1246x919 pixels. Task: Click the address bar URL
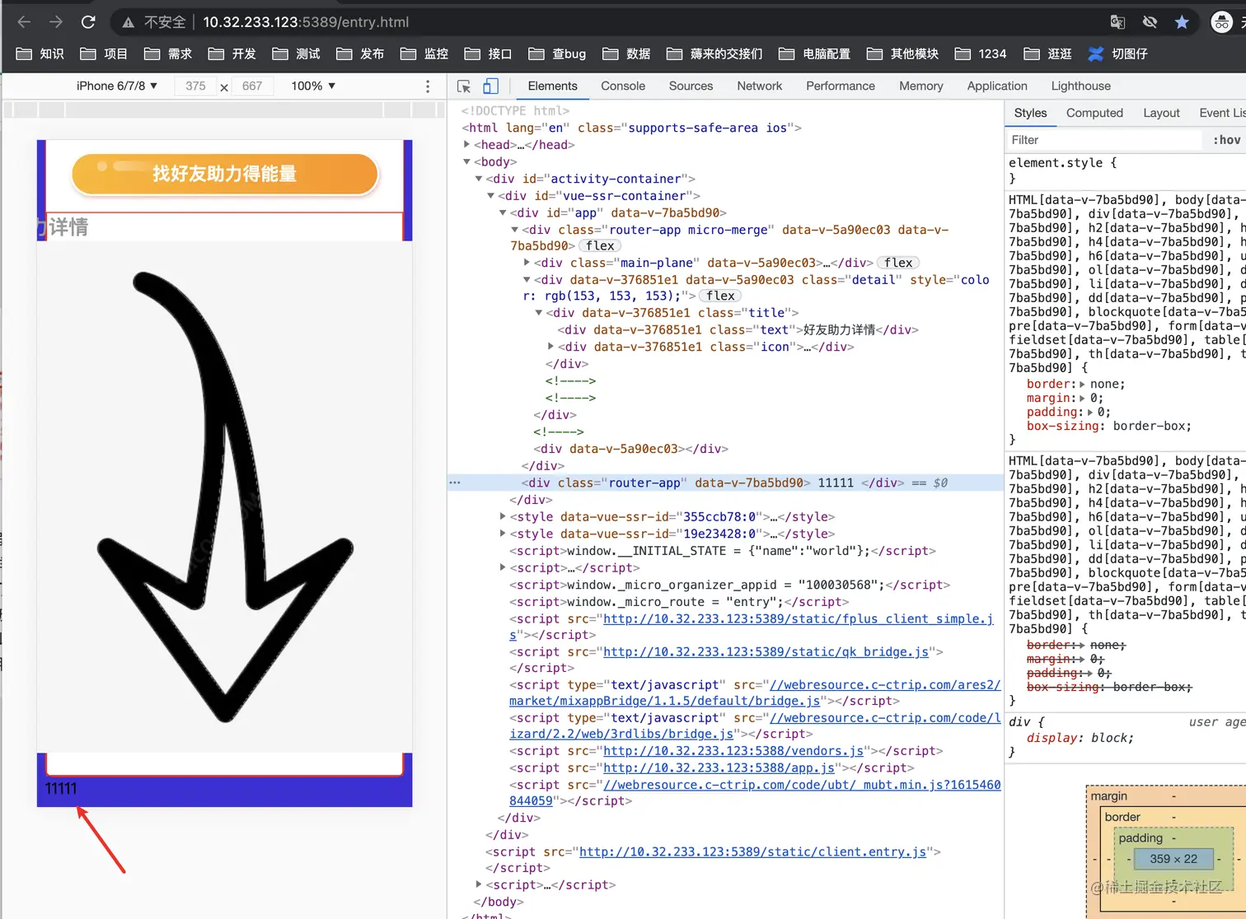click(x=306, y=22)
